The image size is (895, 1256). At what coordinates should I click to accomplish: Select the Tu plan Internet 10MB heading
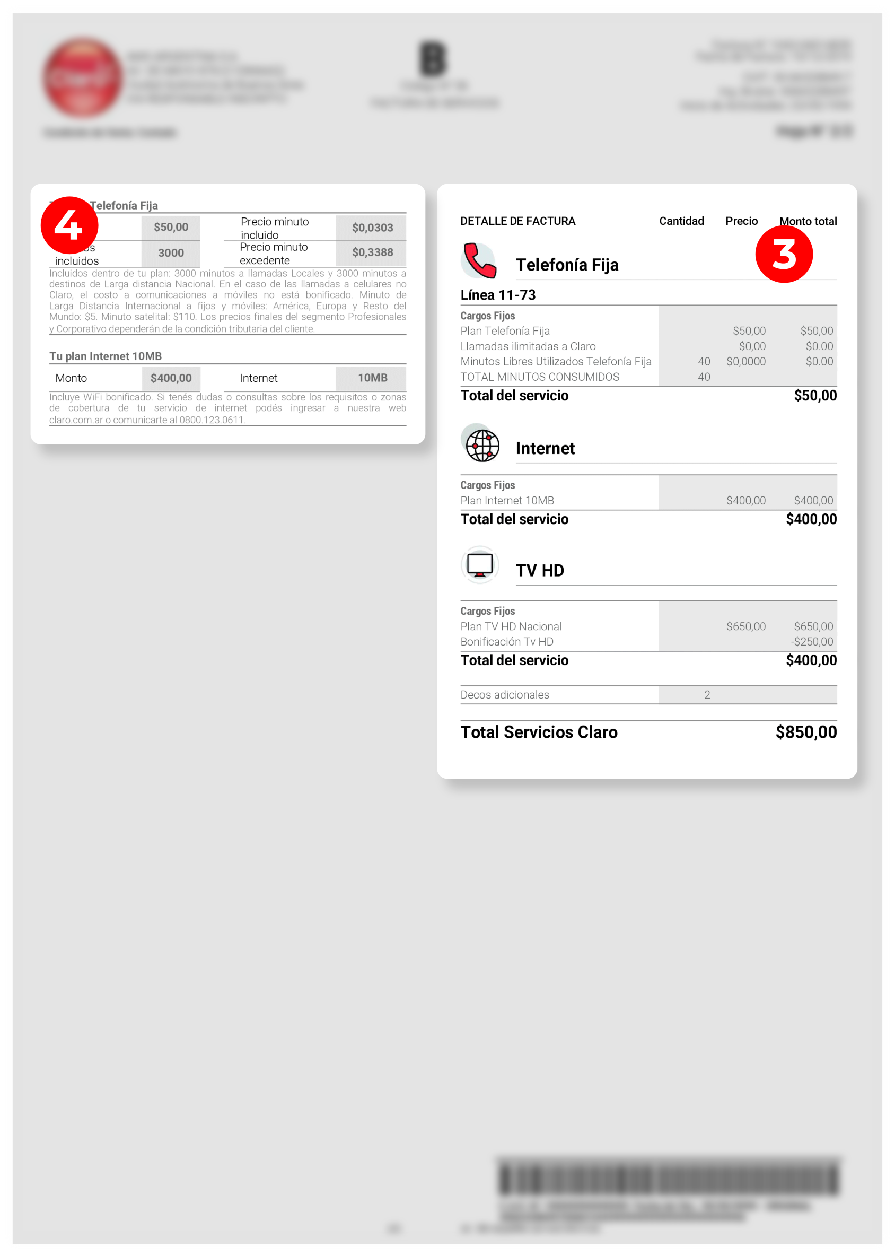coord(106,356)
